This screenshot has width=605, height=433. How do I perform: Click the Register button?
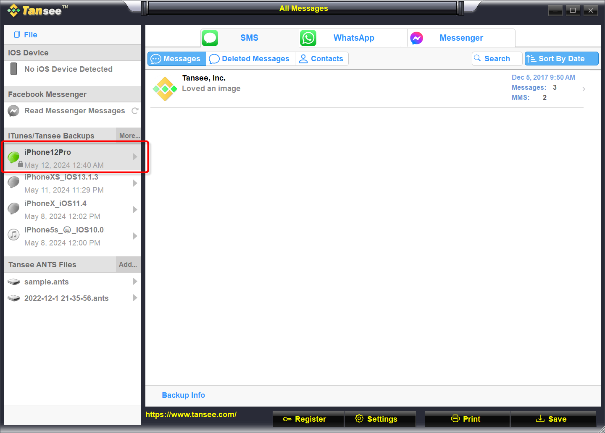pyautogui.click(x=308, y=419)
